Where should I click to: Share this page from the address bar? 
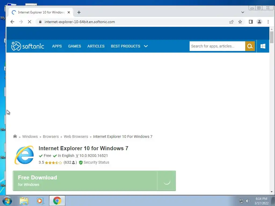(231, 22)
